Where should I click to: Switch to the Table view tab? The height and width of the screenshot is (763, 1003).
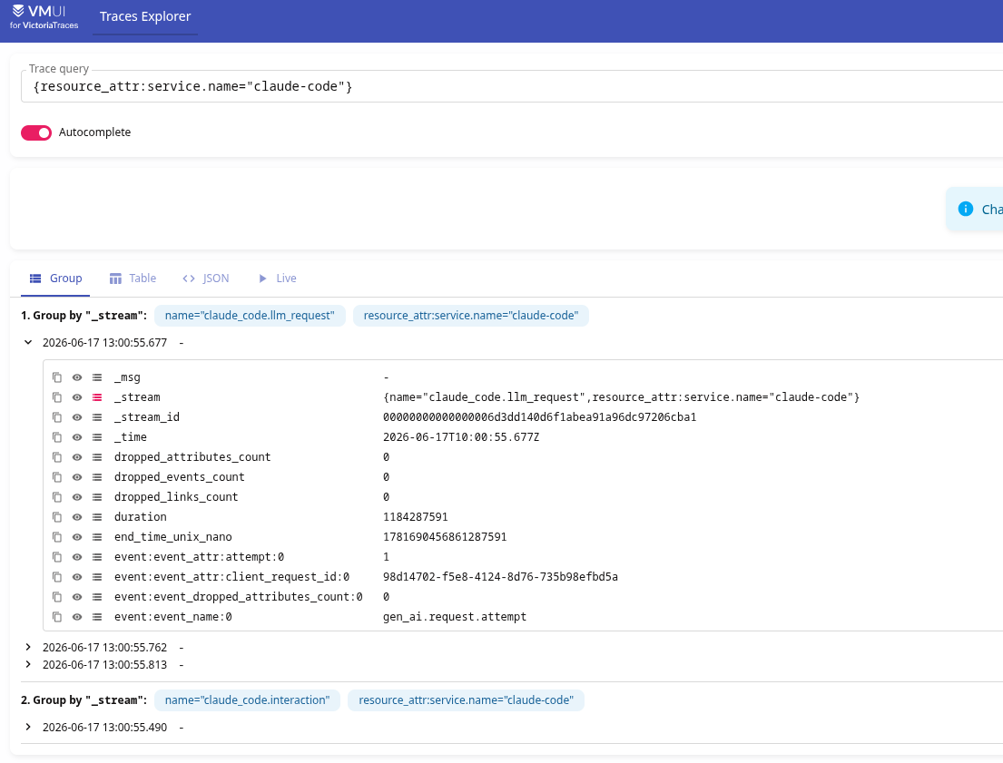[133, 279]
